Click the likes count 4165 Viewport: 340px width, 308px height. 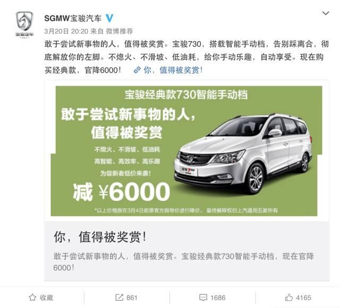303,297
